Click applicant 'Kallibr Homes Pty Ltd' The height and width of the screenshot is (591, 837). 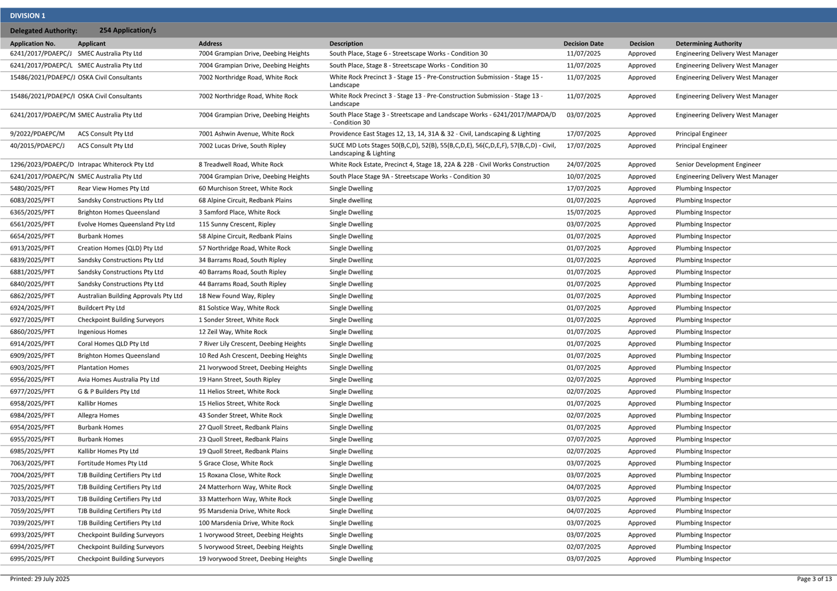[108, 451]
